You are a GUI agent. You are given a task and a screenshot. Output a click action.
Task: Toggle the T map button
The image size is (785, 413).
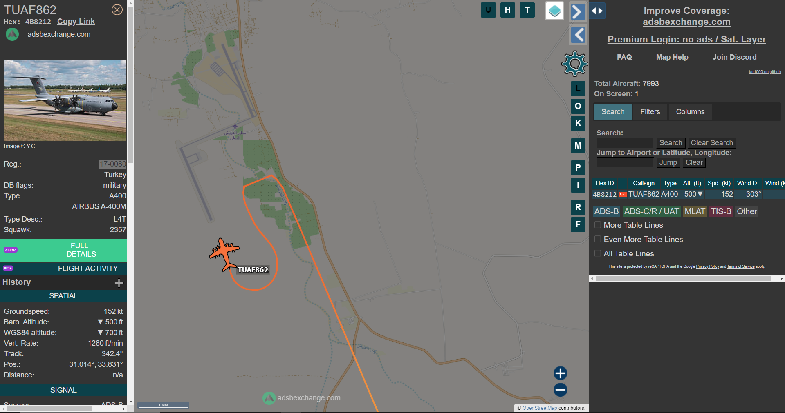pyautogui.click(x=527, y=10)
